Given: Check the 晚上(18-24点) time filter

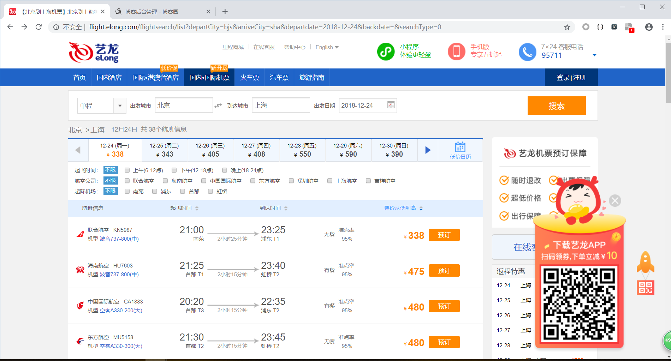Looking at the screenshot, I should coord(224,170).
